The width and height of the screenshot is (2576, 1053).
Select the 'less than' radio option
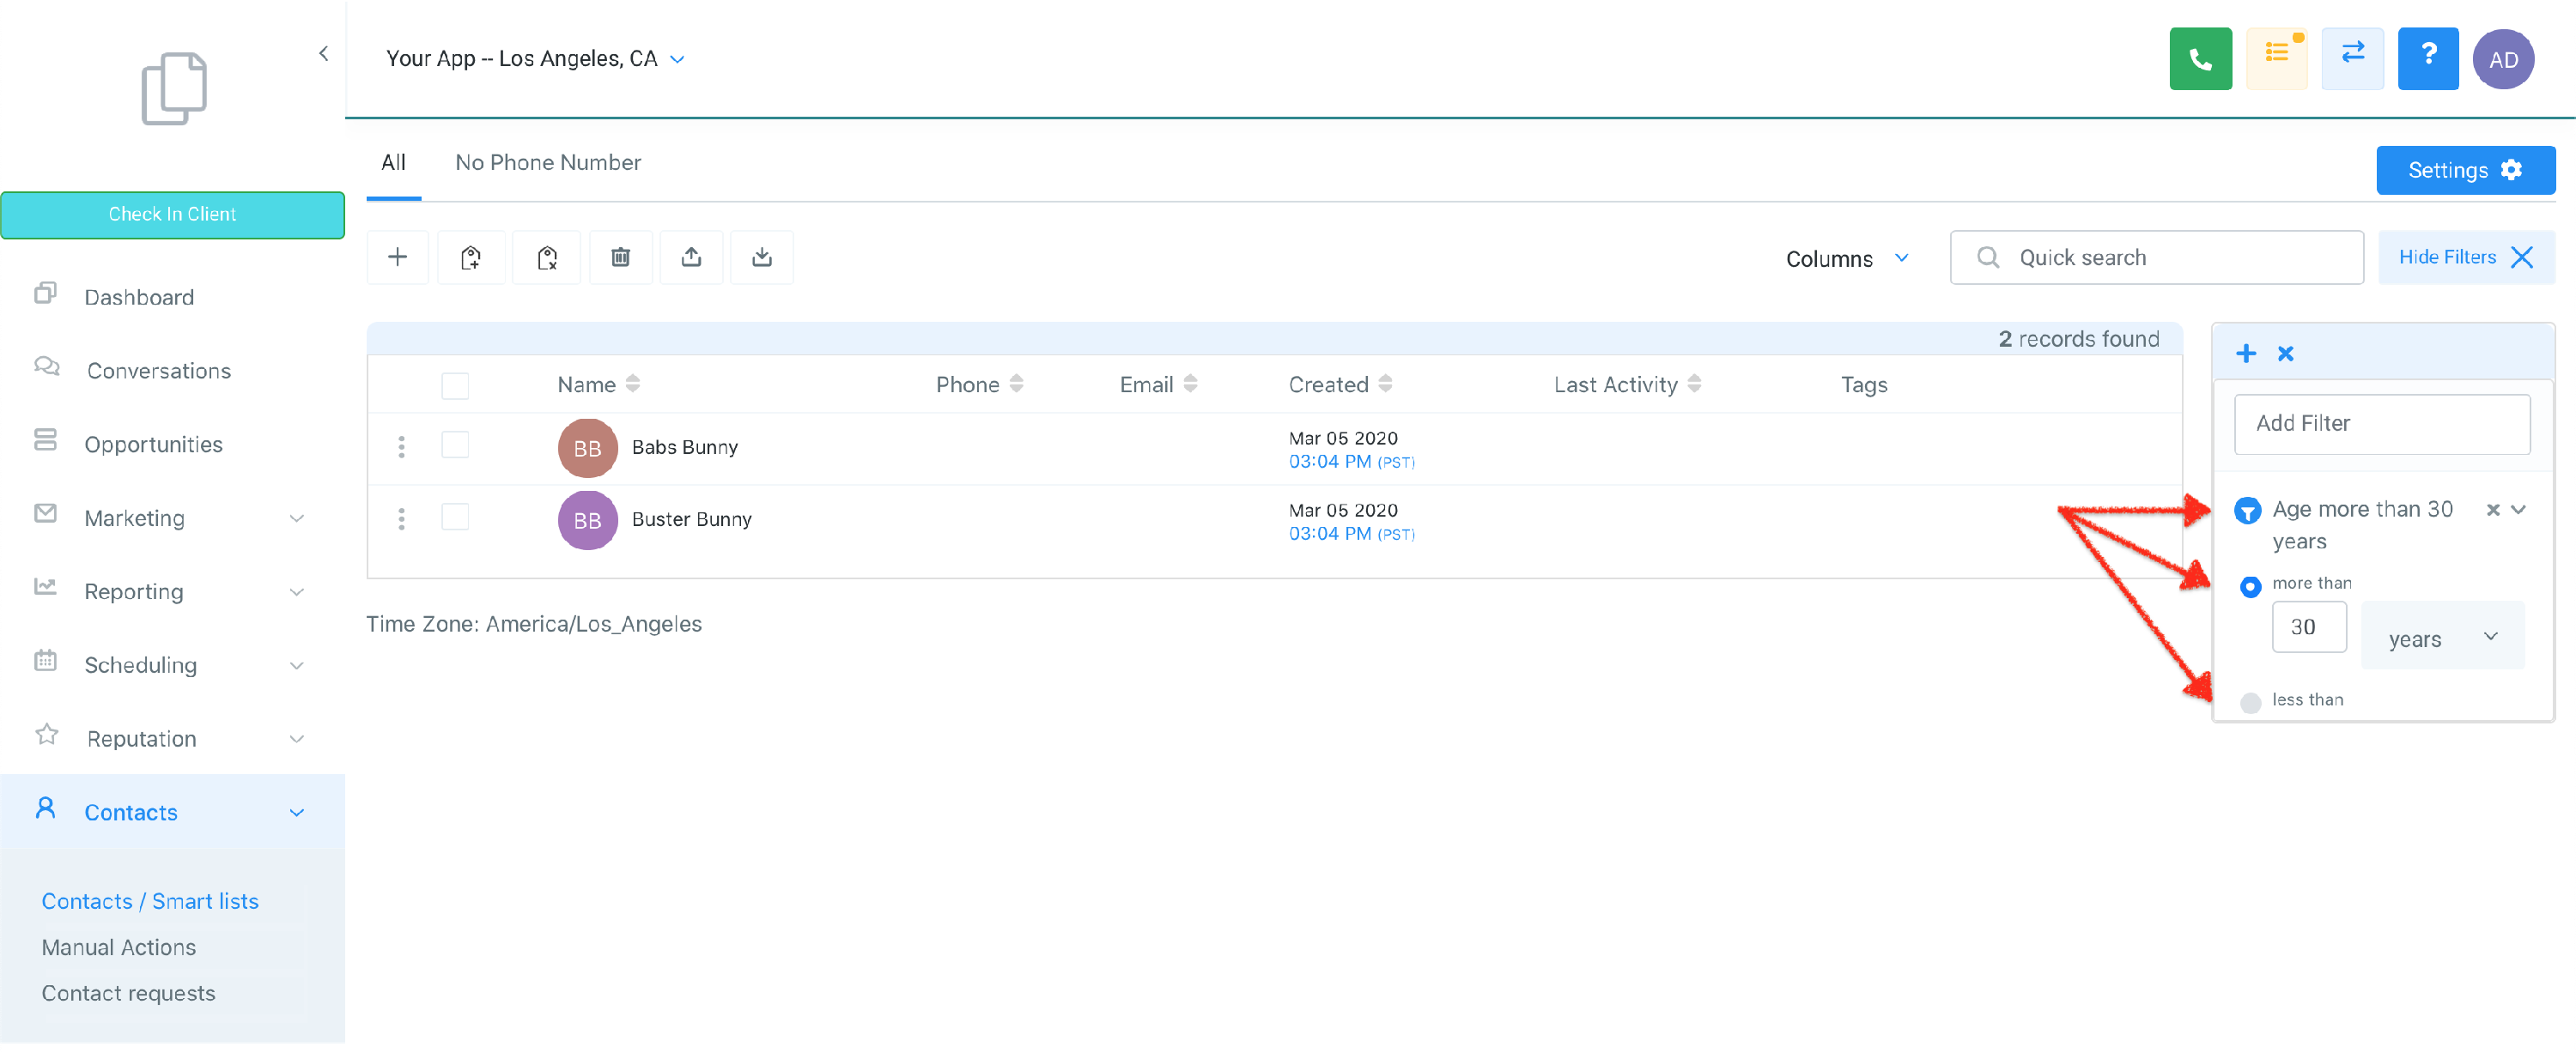click(x=2250, y=702)
